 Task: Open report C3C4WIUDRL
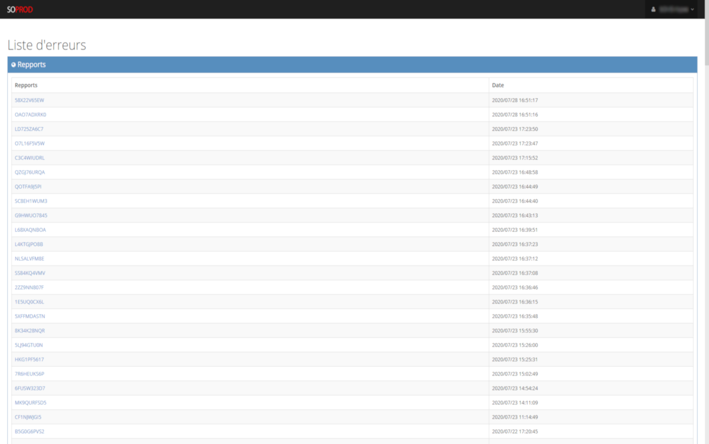pos(30,158)
